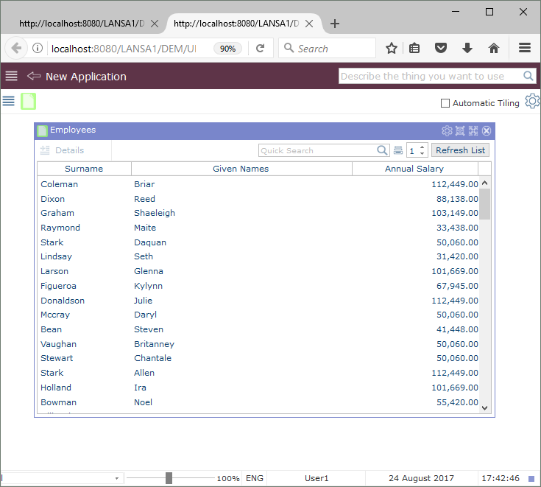
Task: Show bookmarks list icon
Action: (x=414, y=48)
